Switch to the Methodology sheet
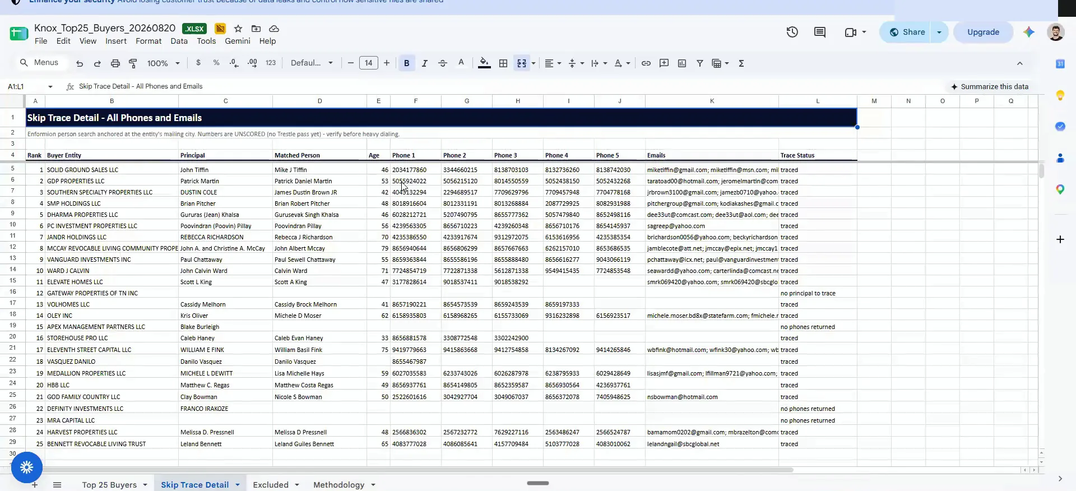The width and height of the screenshot is (1076, 491). click(338, 485)
